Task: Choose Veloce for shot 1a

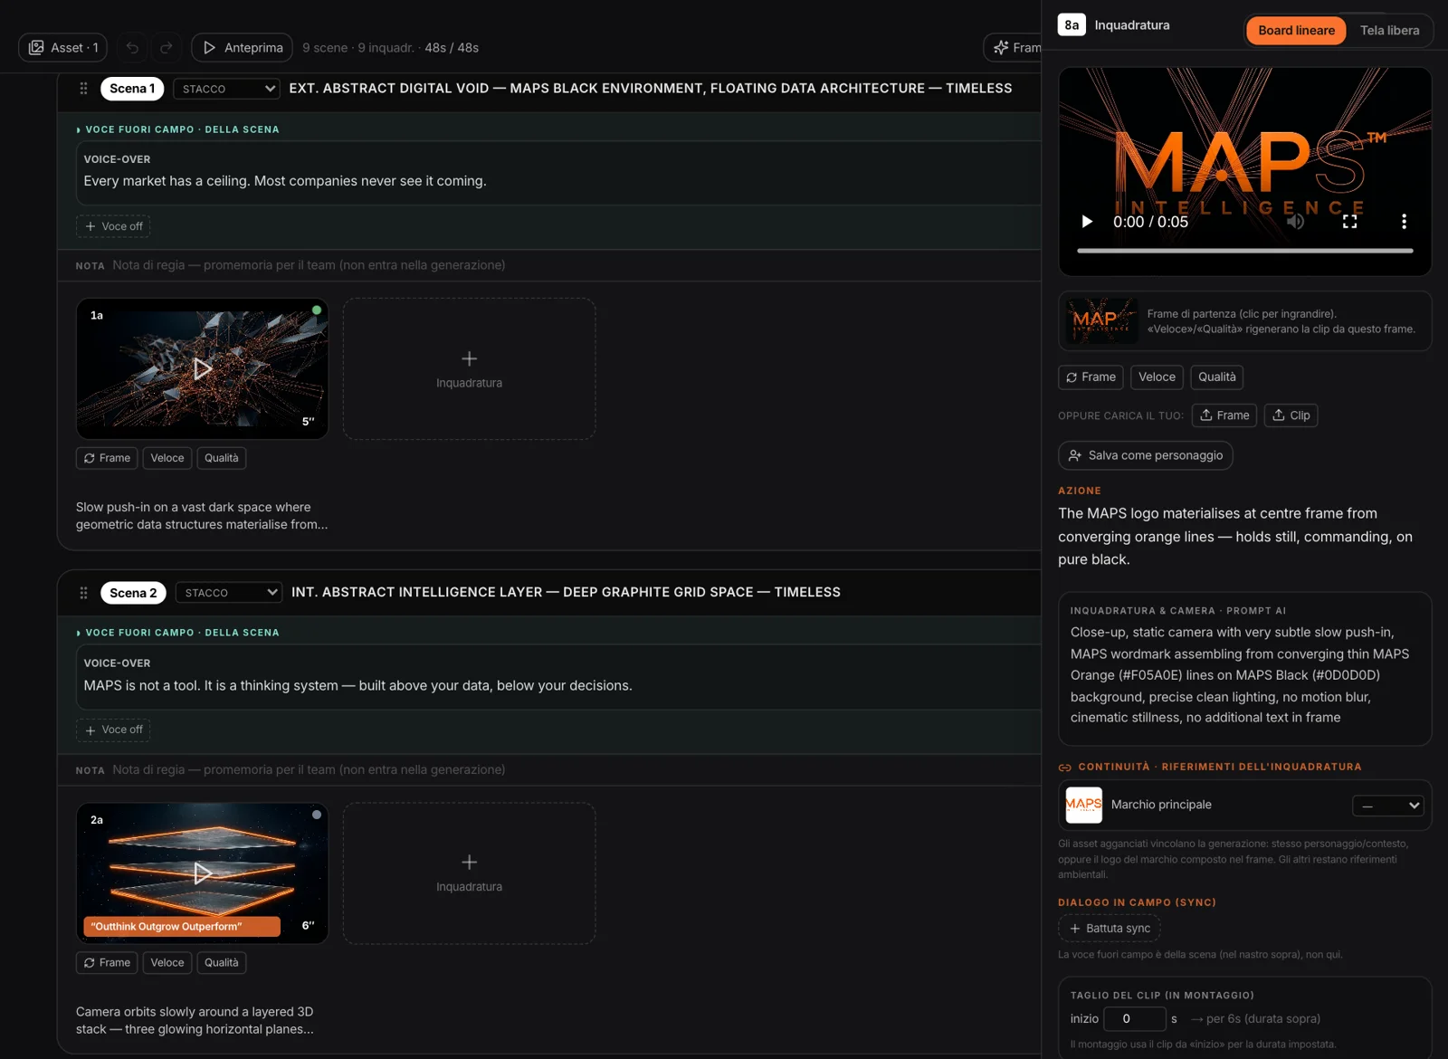Action: 167,458
